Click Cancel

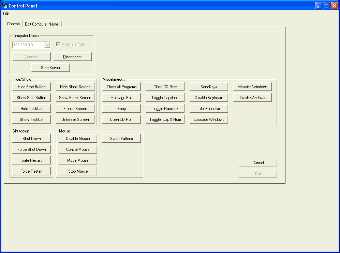click(x=258, y=163)
